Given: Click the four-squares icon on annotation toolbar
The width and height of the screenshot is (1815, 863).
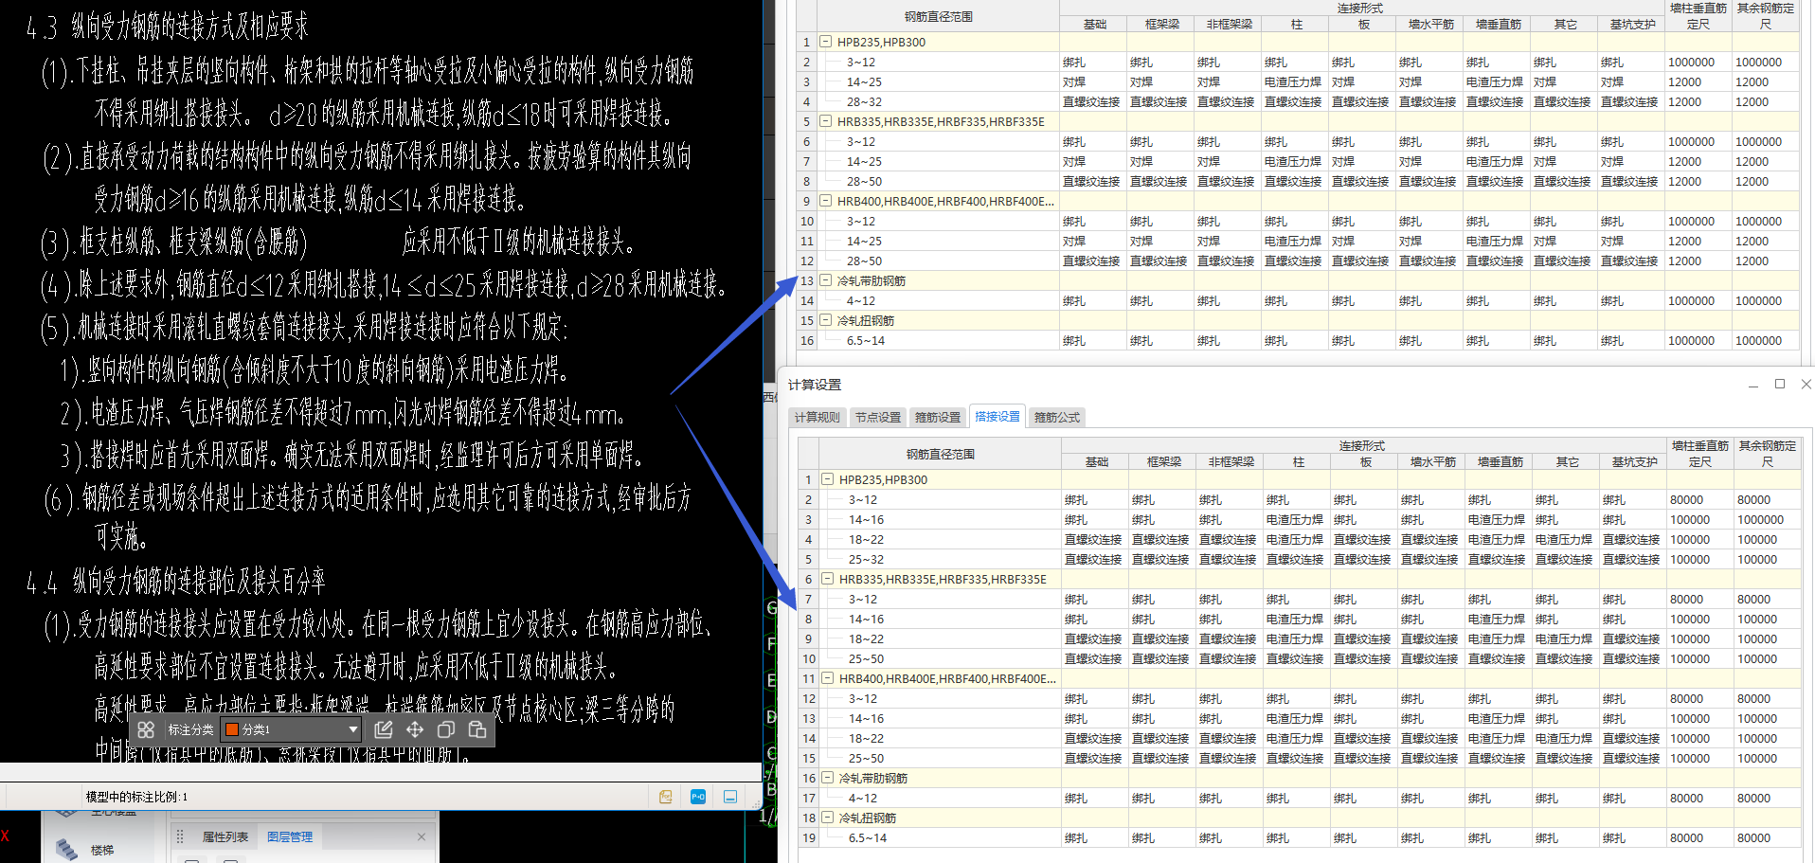Looking at the screenshot, I should pyautogui.click(x=146, y=729).
